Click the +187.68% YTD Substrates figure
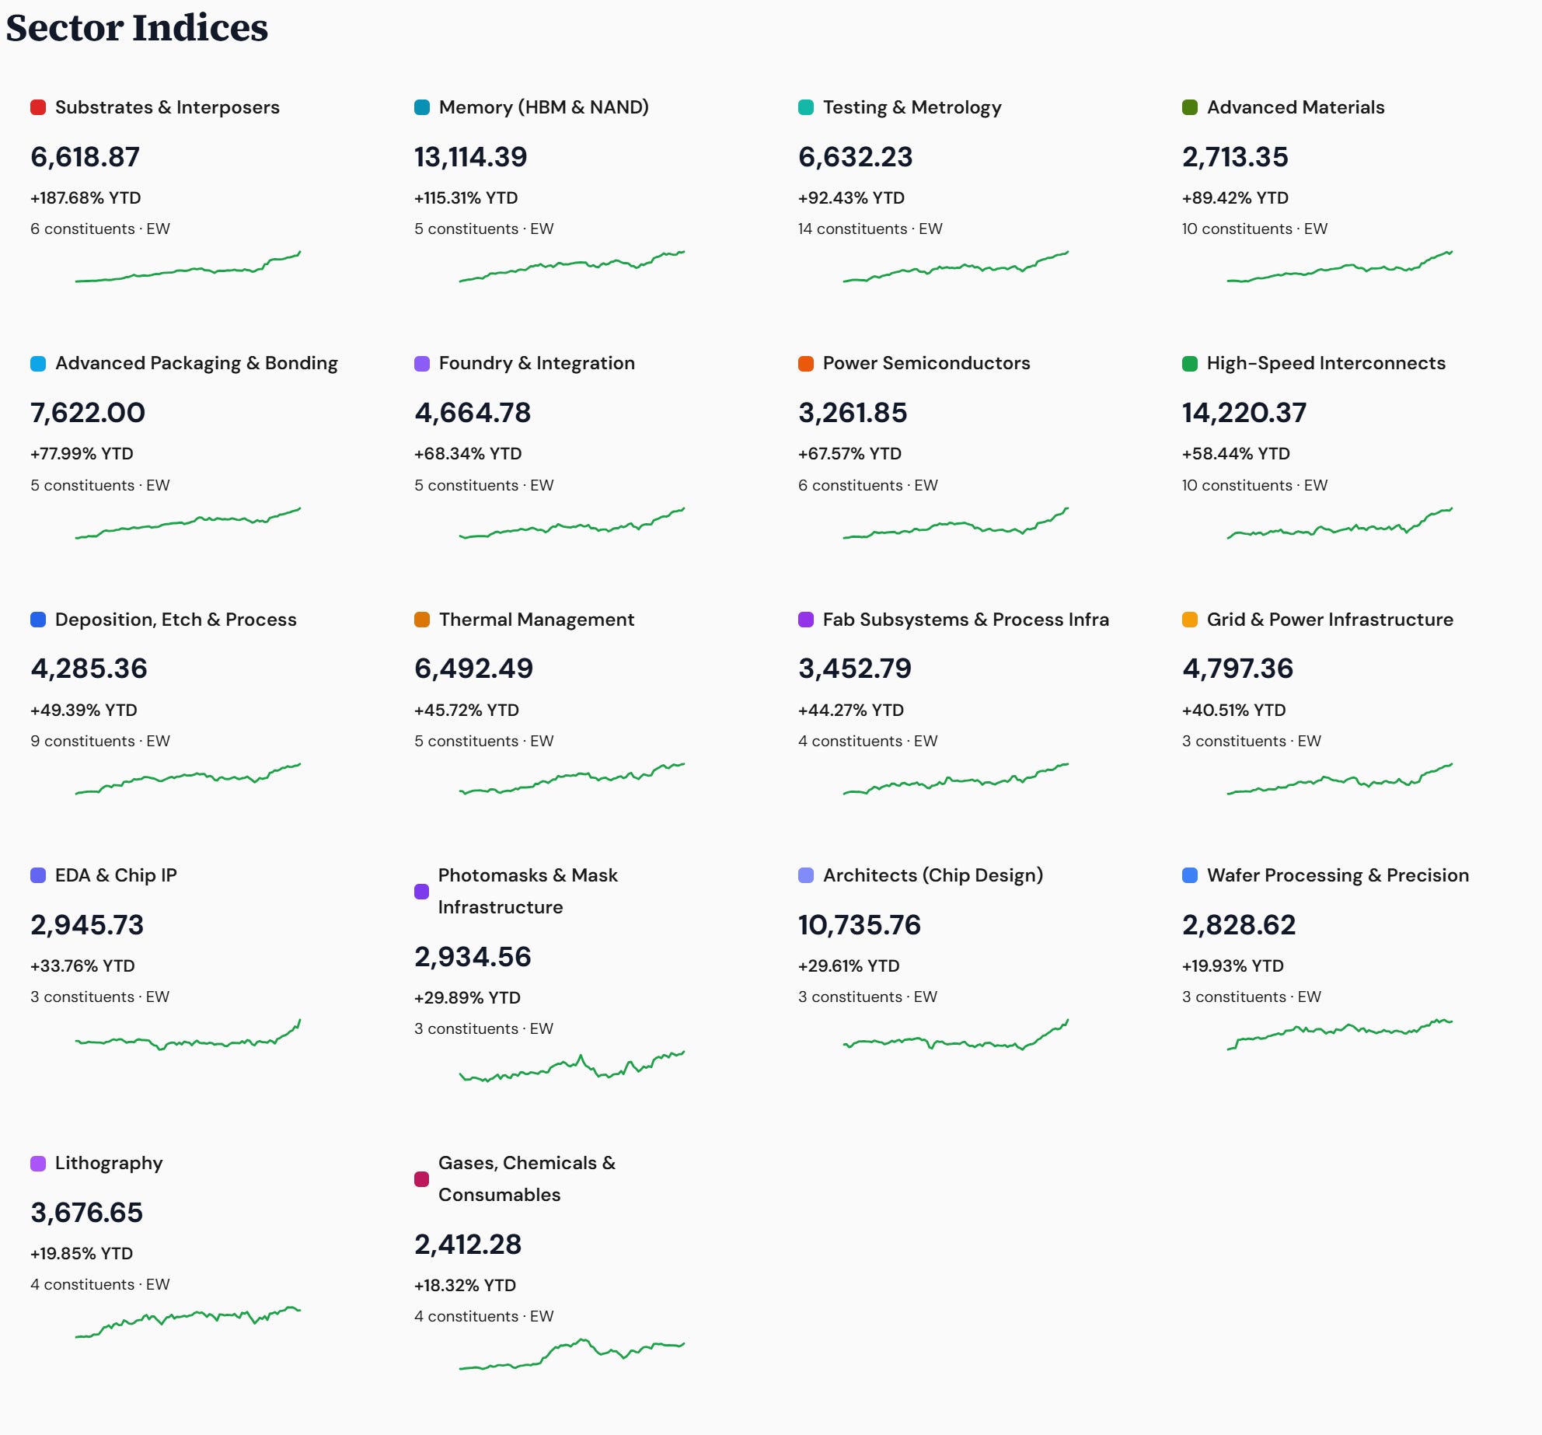 click(x=85, y=197)
